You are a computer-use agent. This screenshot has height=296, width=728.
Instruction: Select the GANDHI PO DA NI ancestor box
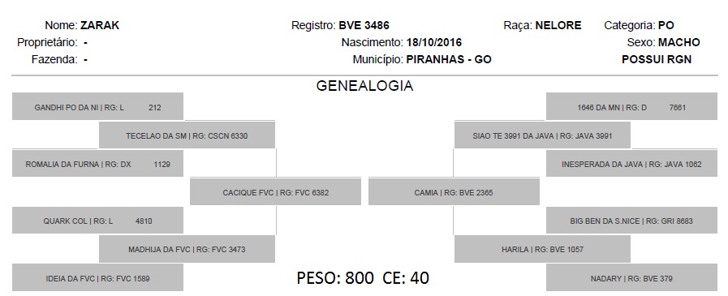point(97,107)
